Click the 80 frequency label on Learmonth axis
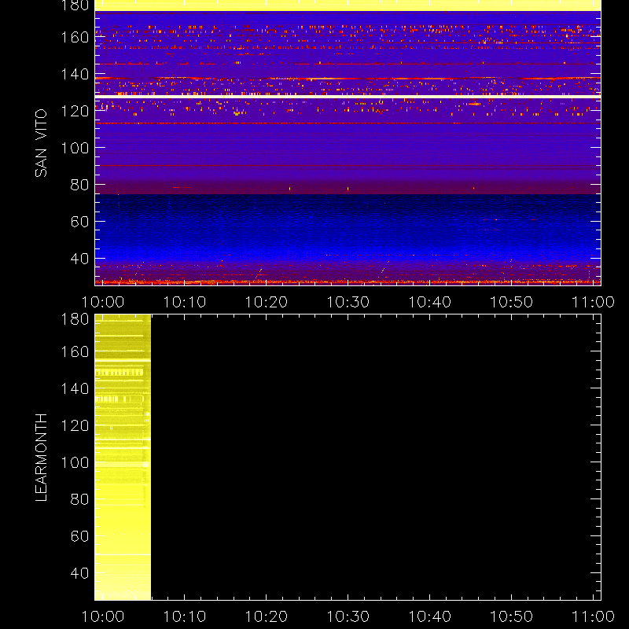 (79, 499)
